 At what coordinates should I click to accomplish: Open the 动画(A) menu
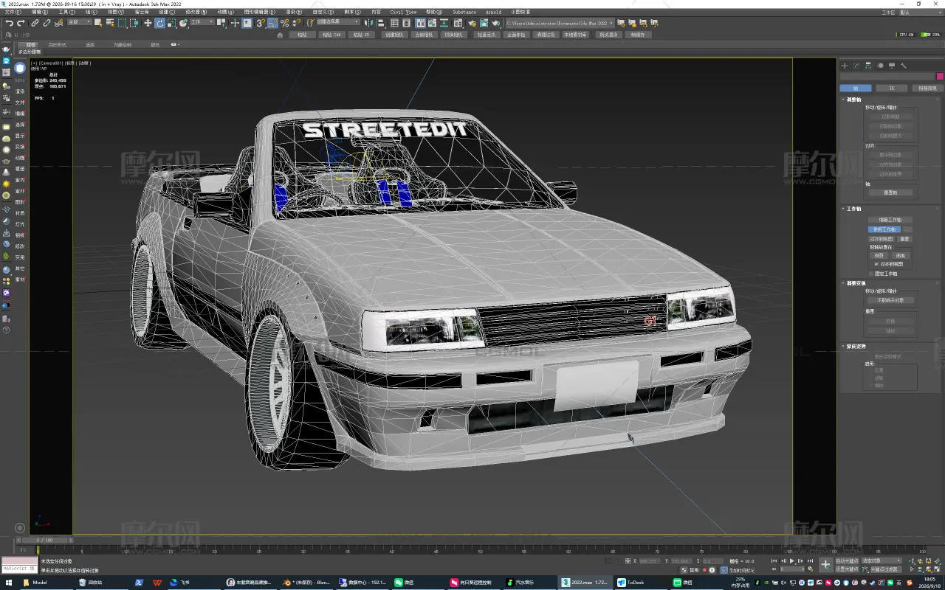(226, 13)
